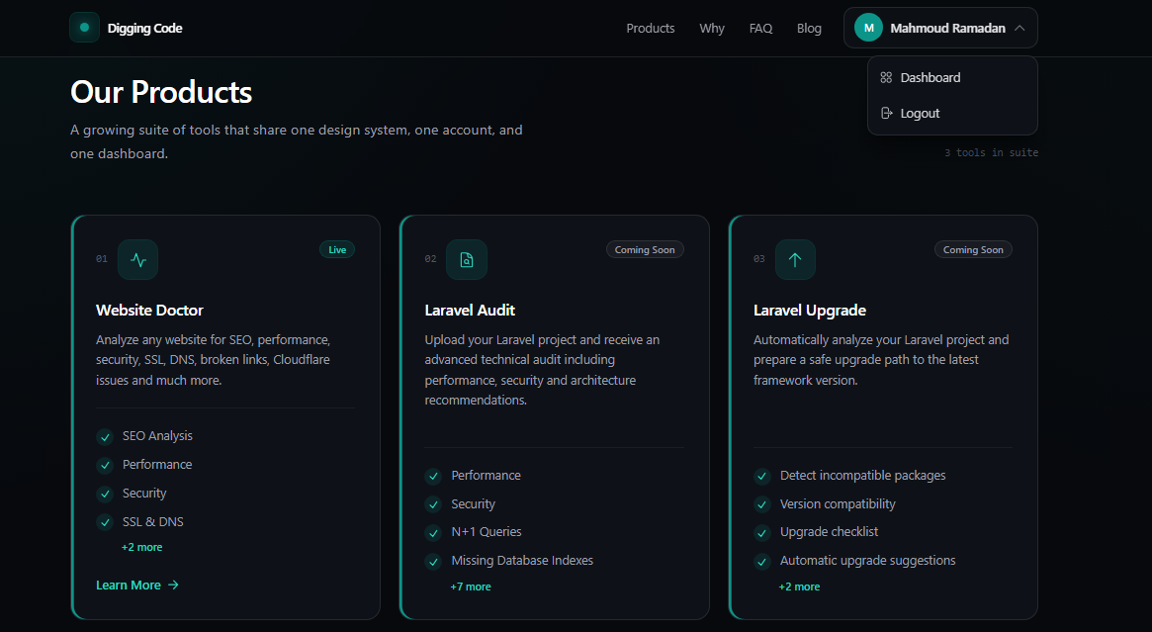Click the Dashboard grid icon
This screenshot has width=1152, height=632.
886,78
